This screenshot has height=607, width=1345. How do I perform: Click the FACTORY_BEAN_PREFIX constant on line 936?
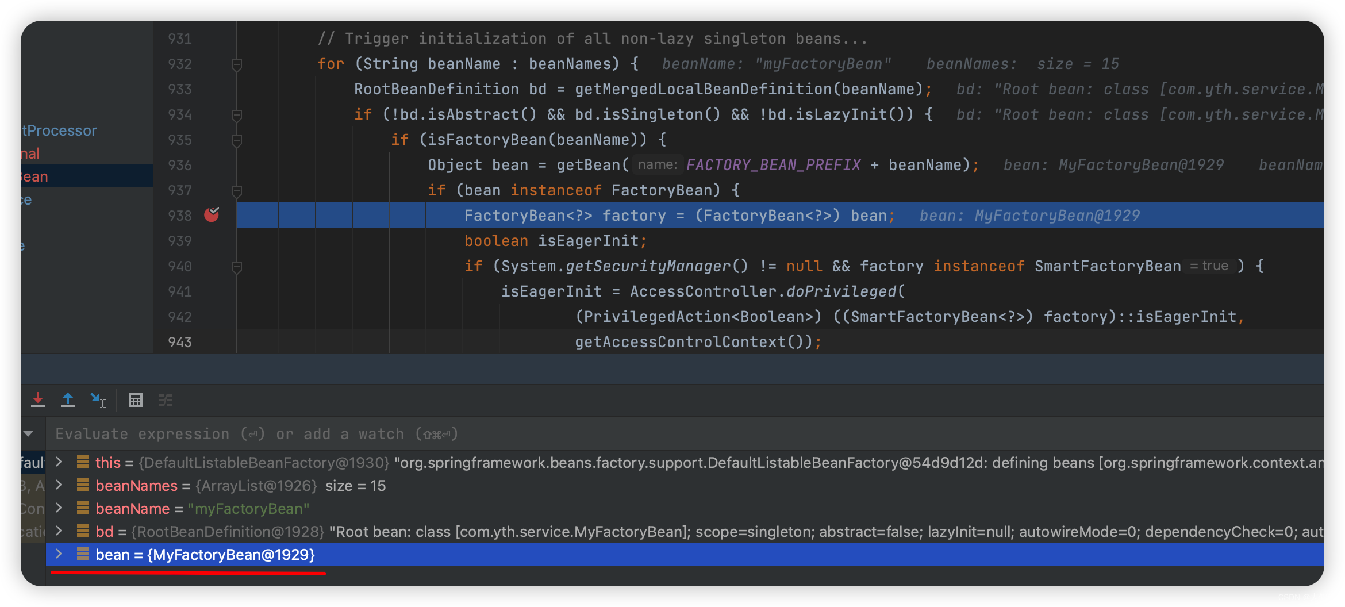pyautogui.click(x=774, y=165)
